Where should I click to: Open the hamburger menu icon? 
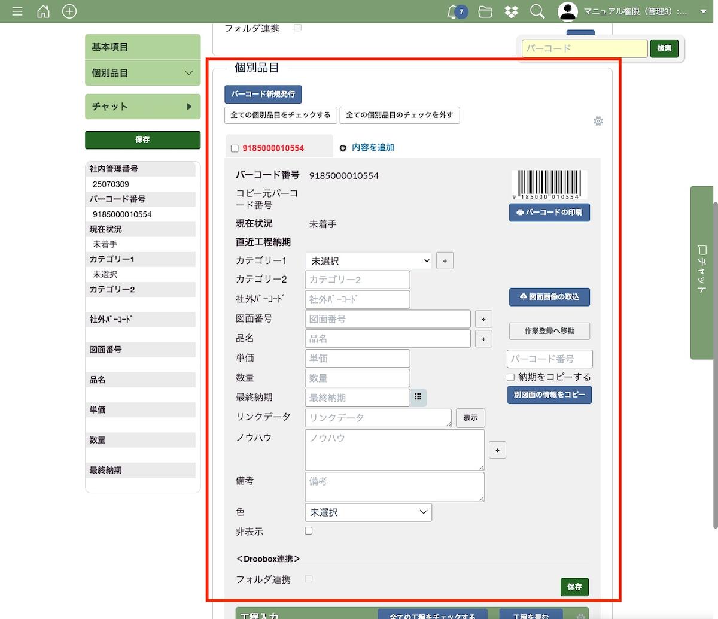pos(17,11)
